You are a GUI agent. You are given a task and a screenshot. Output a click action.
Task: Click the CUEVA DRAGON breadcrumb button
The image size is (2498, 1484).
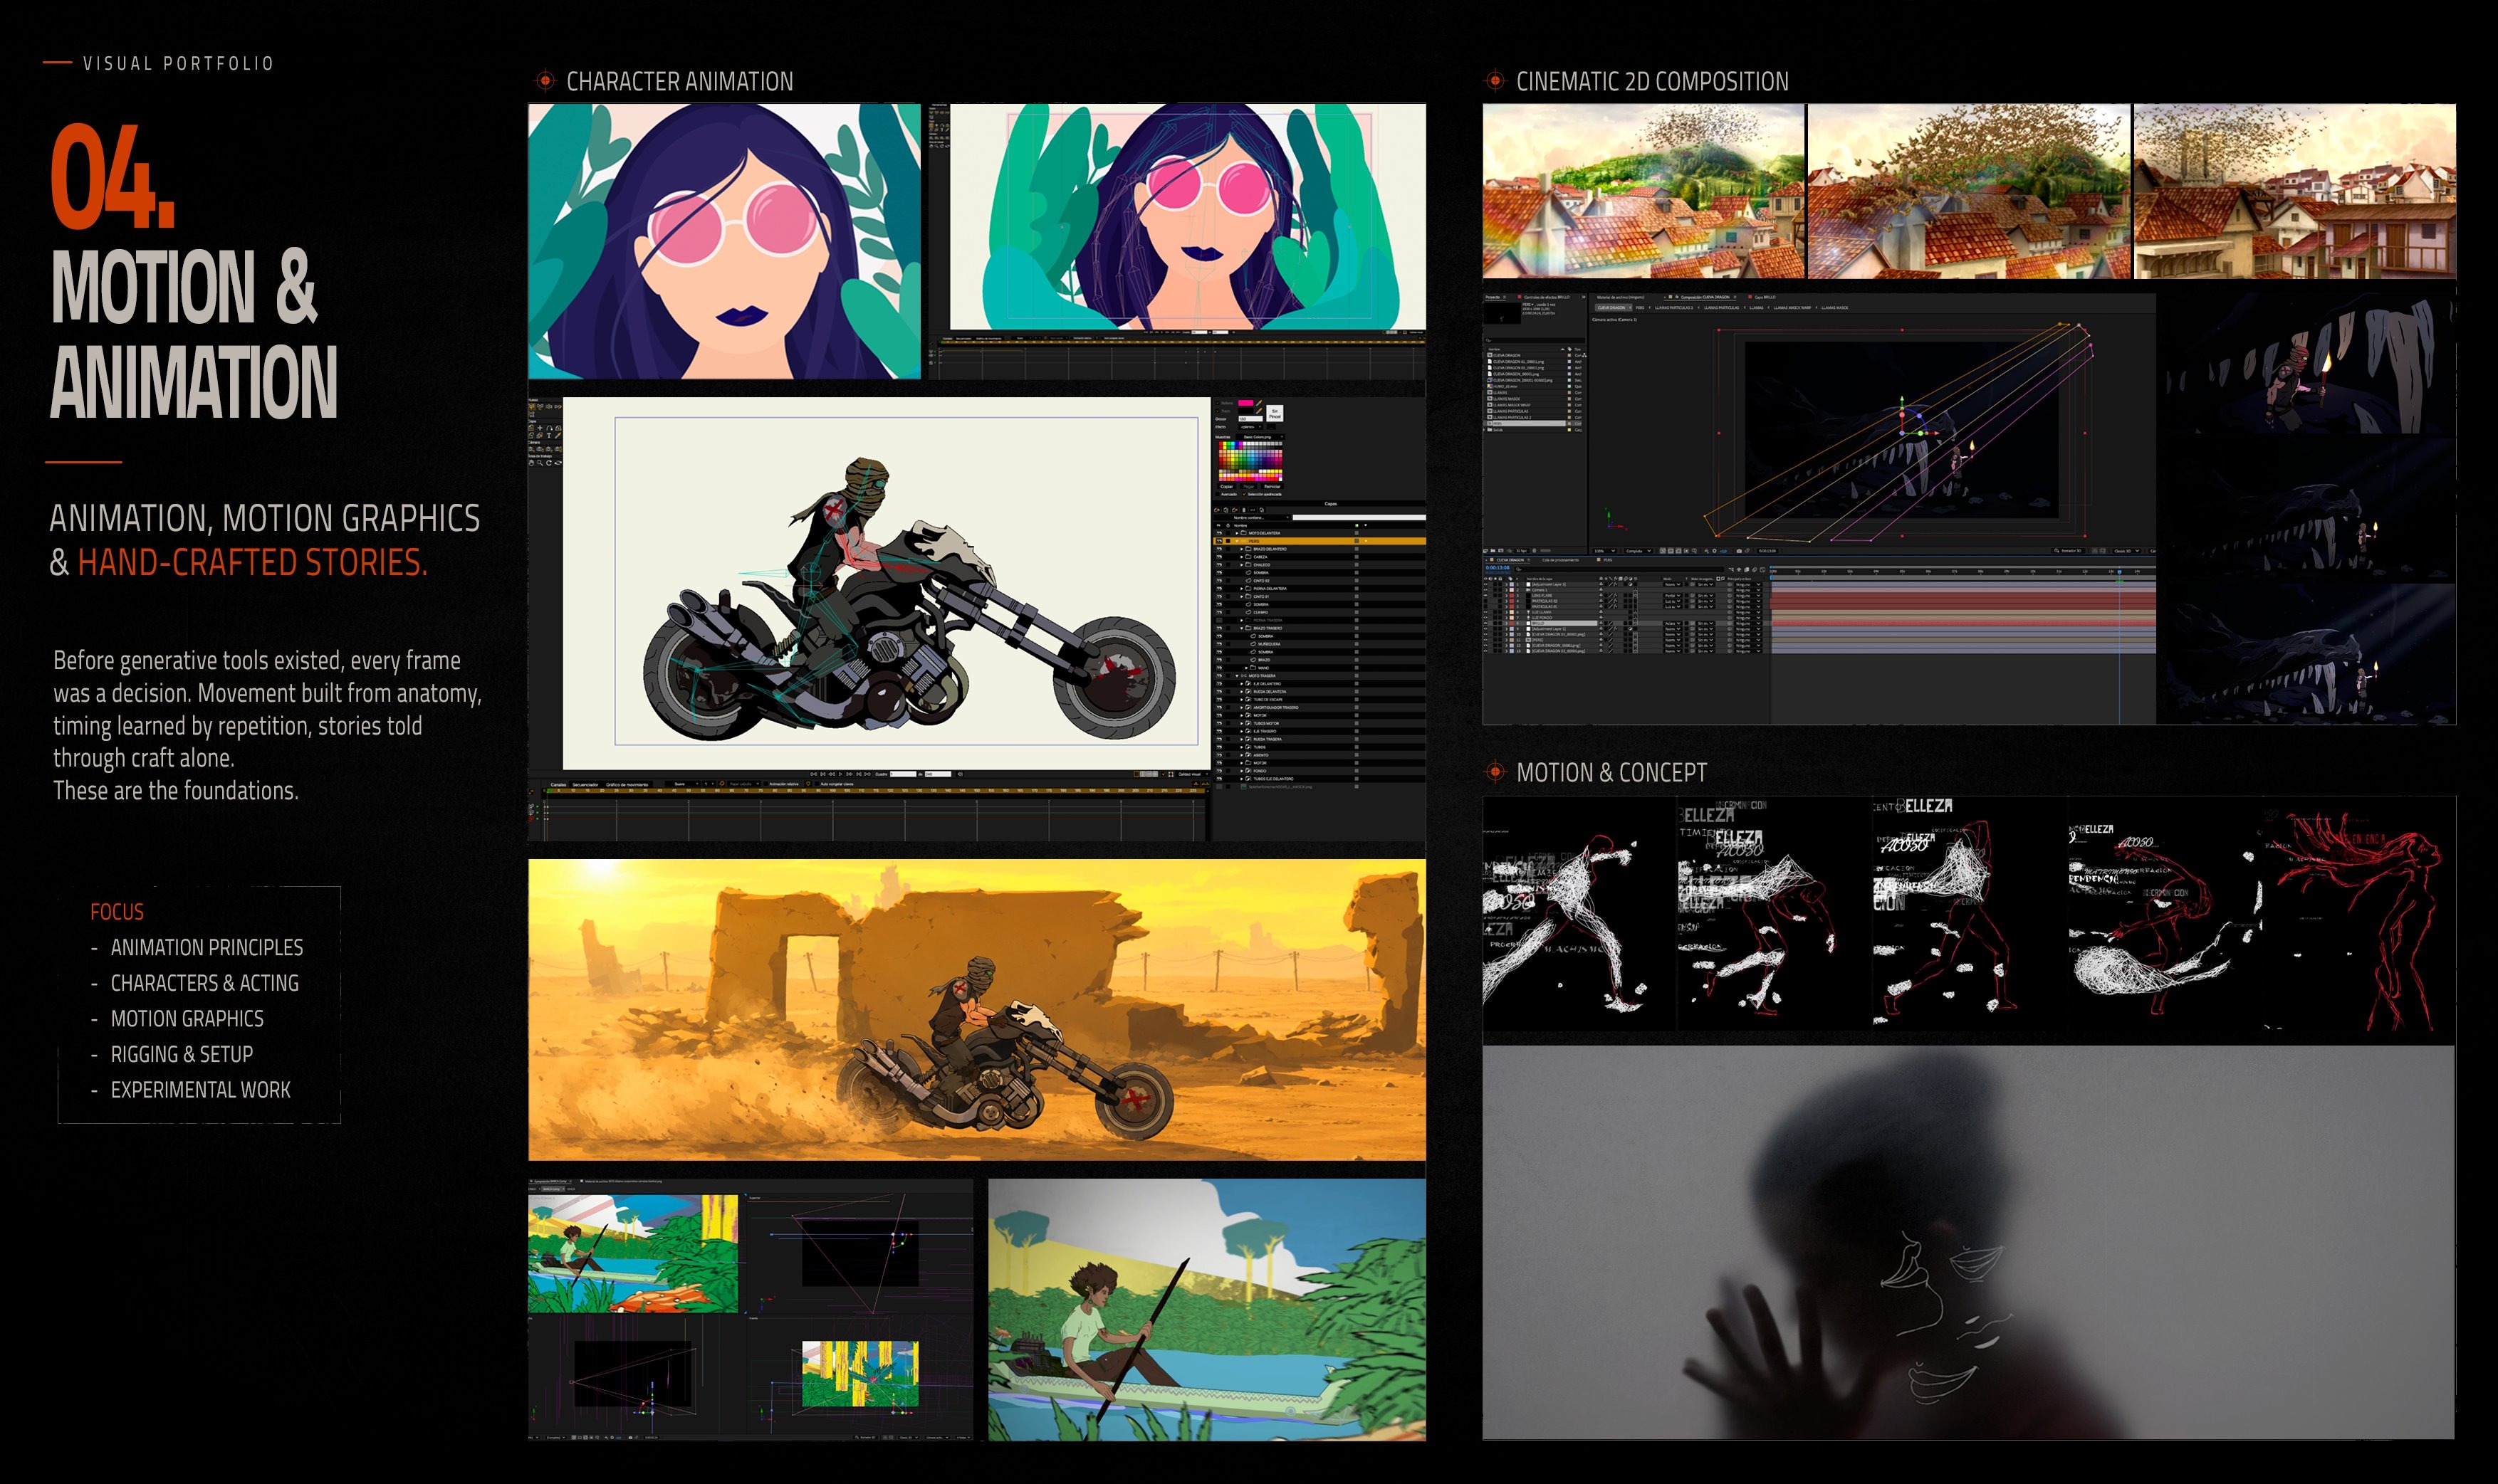[1614, 308]
